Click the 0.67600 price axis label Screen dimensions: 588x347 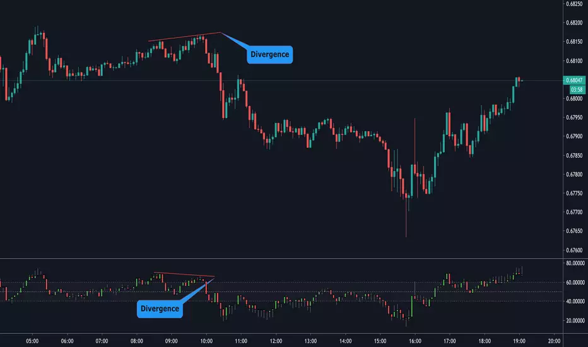(575, 250)
